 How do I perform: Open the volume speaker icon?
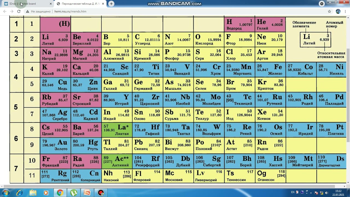pyautogui.click(x=326, y=192)
